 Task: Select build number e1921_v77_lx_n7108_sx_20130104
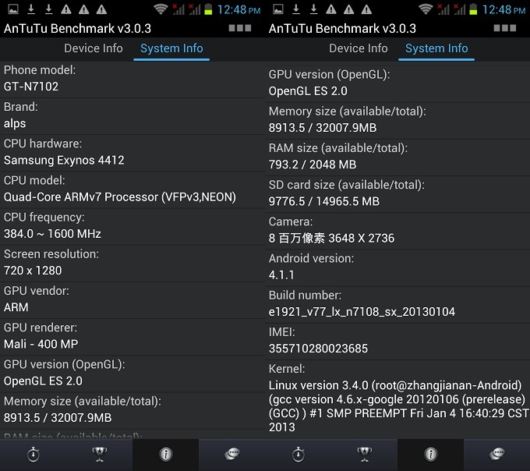pyautogui.click(x=362, y=312)
